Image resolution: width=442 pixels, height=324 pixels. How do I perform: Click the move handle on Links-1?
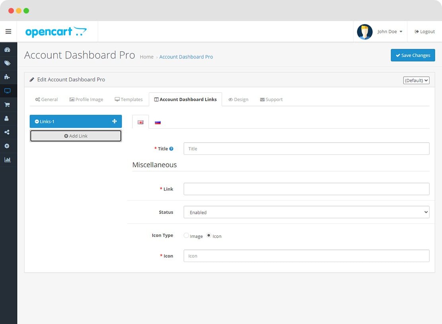pos(115,121)
